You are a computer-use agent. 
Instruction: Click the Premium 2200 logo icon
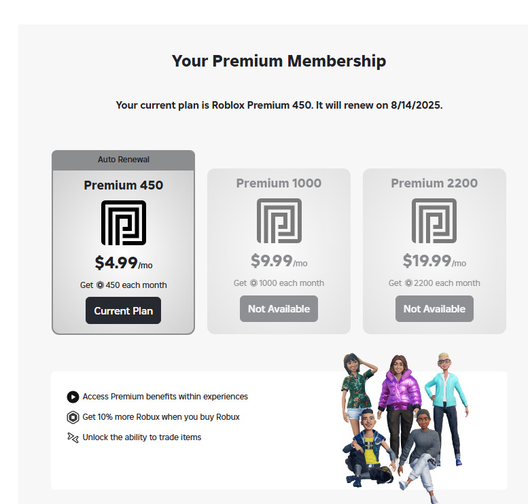(434, 221)
